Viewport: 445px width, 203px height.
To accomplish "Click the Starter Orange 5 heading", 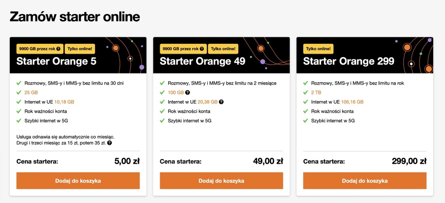I will point(56,61).
